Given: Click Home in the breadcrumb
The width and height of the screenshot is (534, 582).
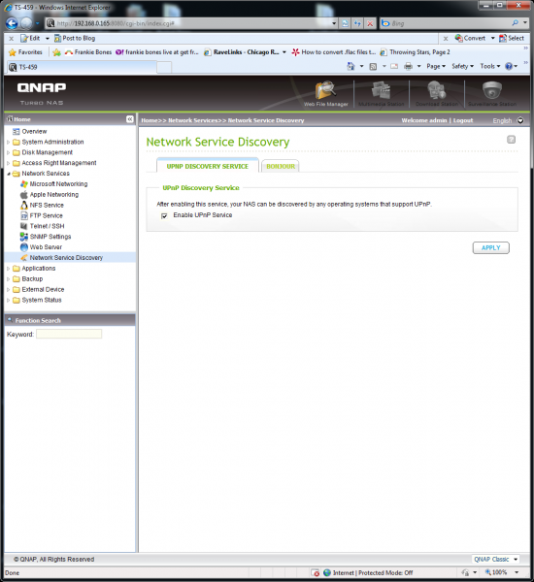Looking at the screenshot, I should (149, 120).
